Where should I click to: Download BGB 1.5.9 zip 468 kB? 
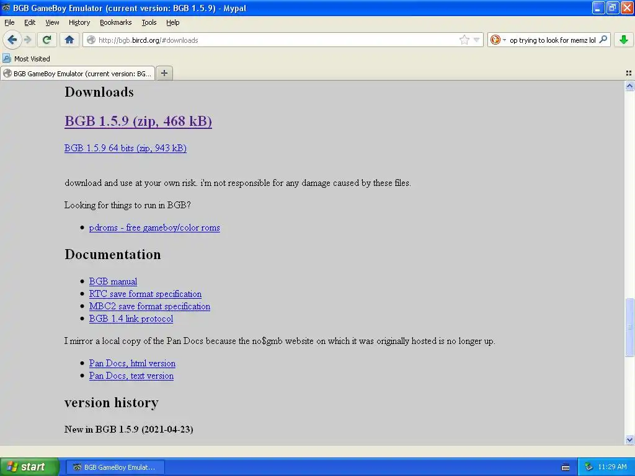(138, 121)
